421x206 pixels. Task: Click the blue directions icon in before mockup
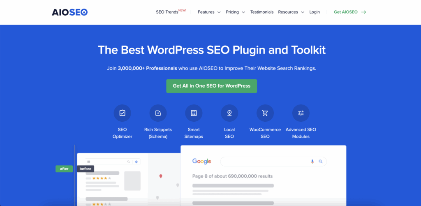(136, 162)
